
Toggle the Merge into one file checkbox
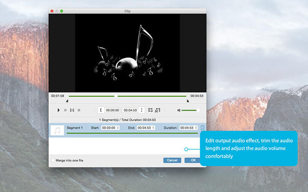pos(53,160)
